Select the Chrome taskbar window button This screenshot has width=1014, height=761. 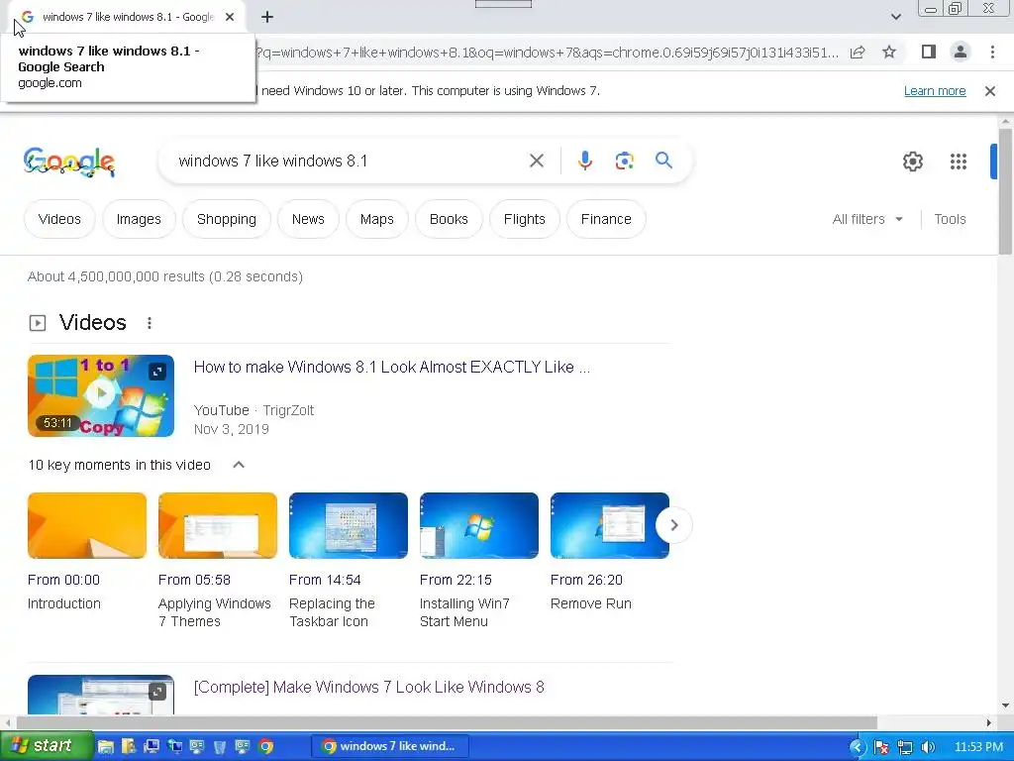click(x=390, y=746)
